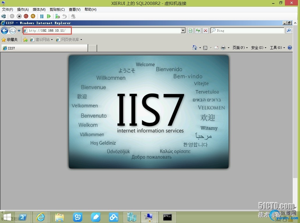
Task: Open the 文件(F) menu
Action: click(x=8, y=9)
